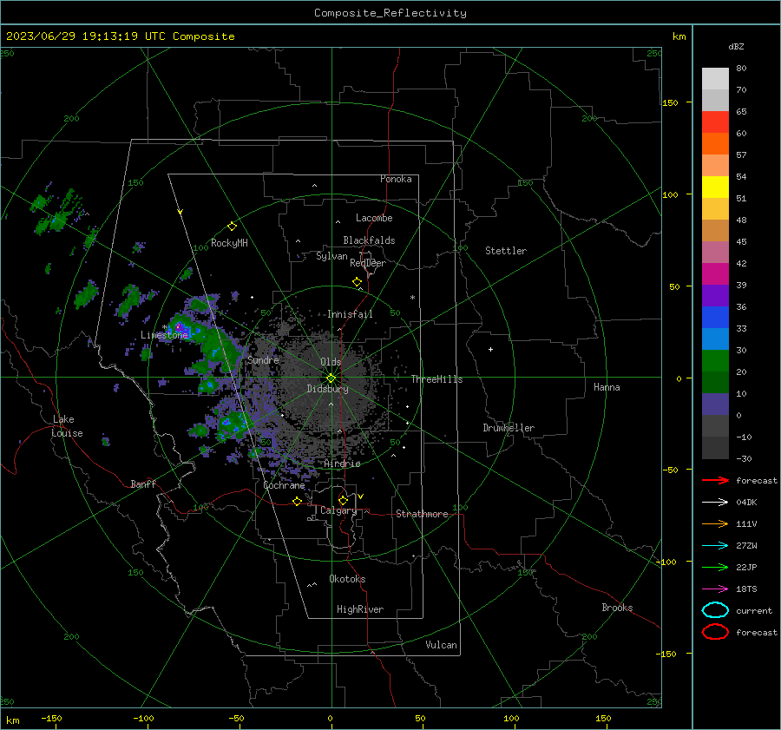781x730 pixels.
Task: Click the Hanna label
Action: coord(607,387)
